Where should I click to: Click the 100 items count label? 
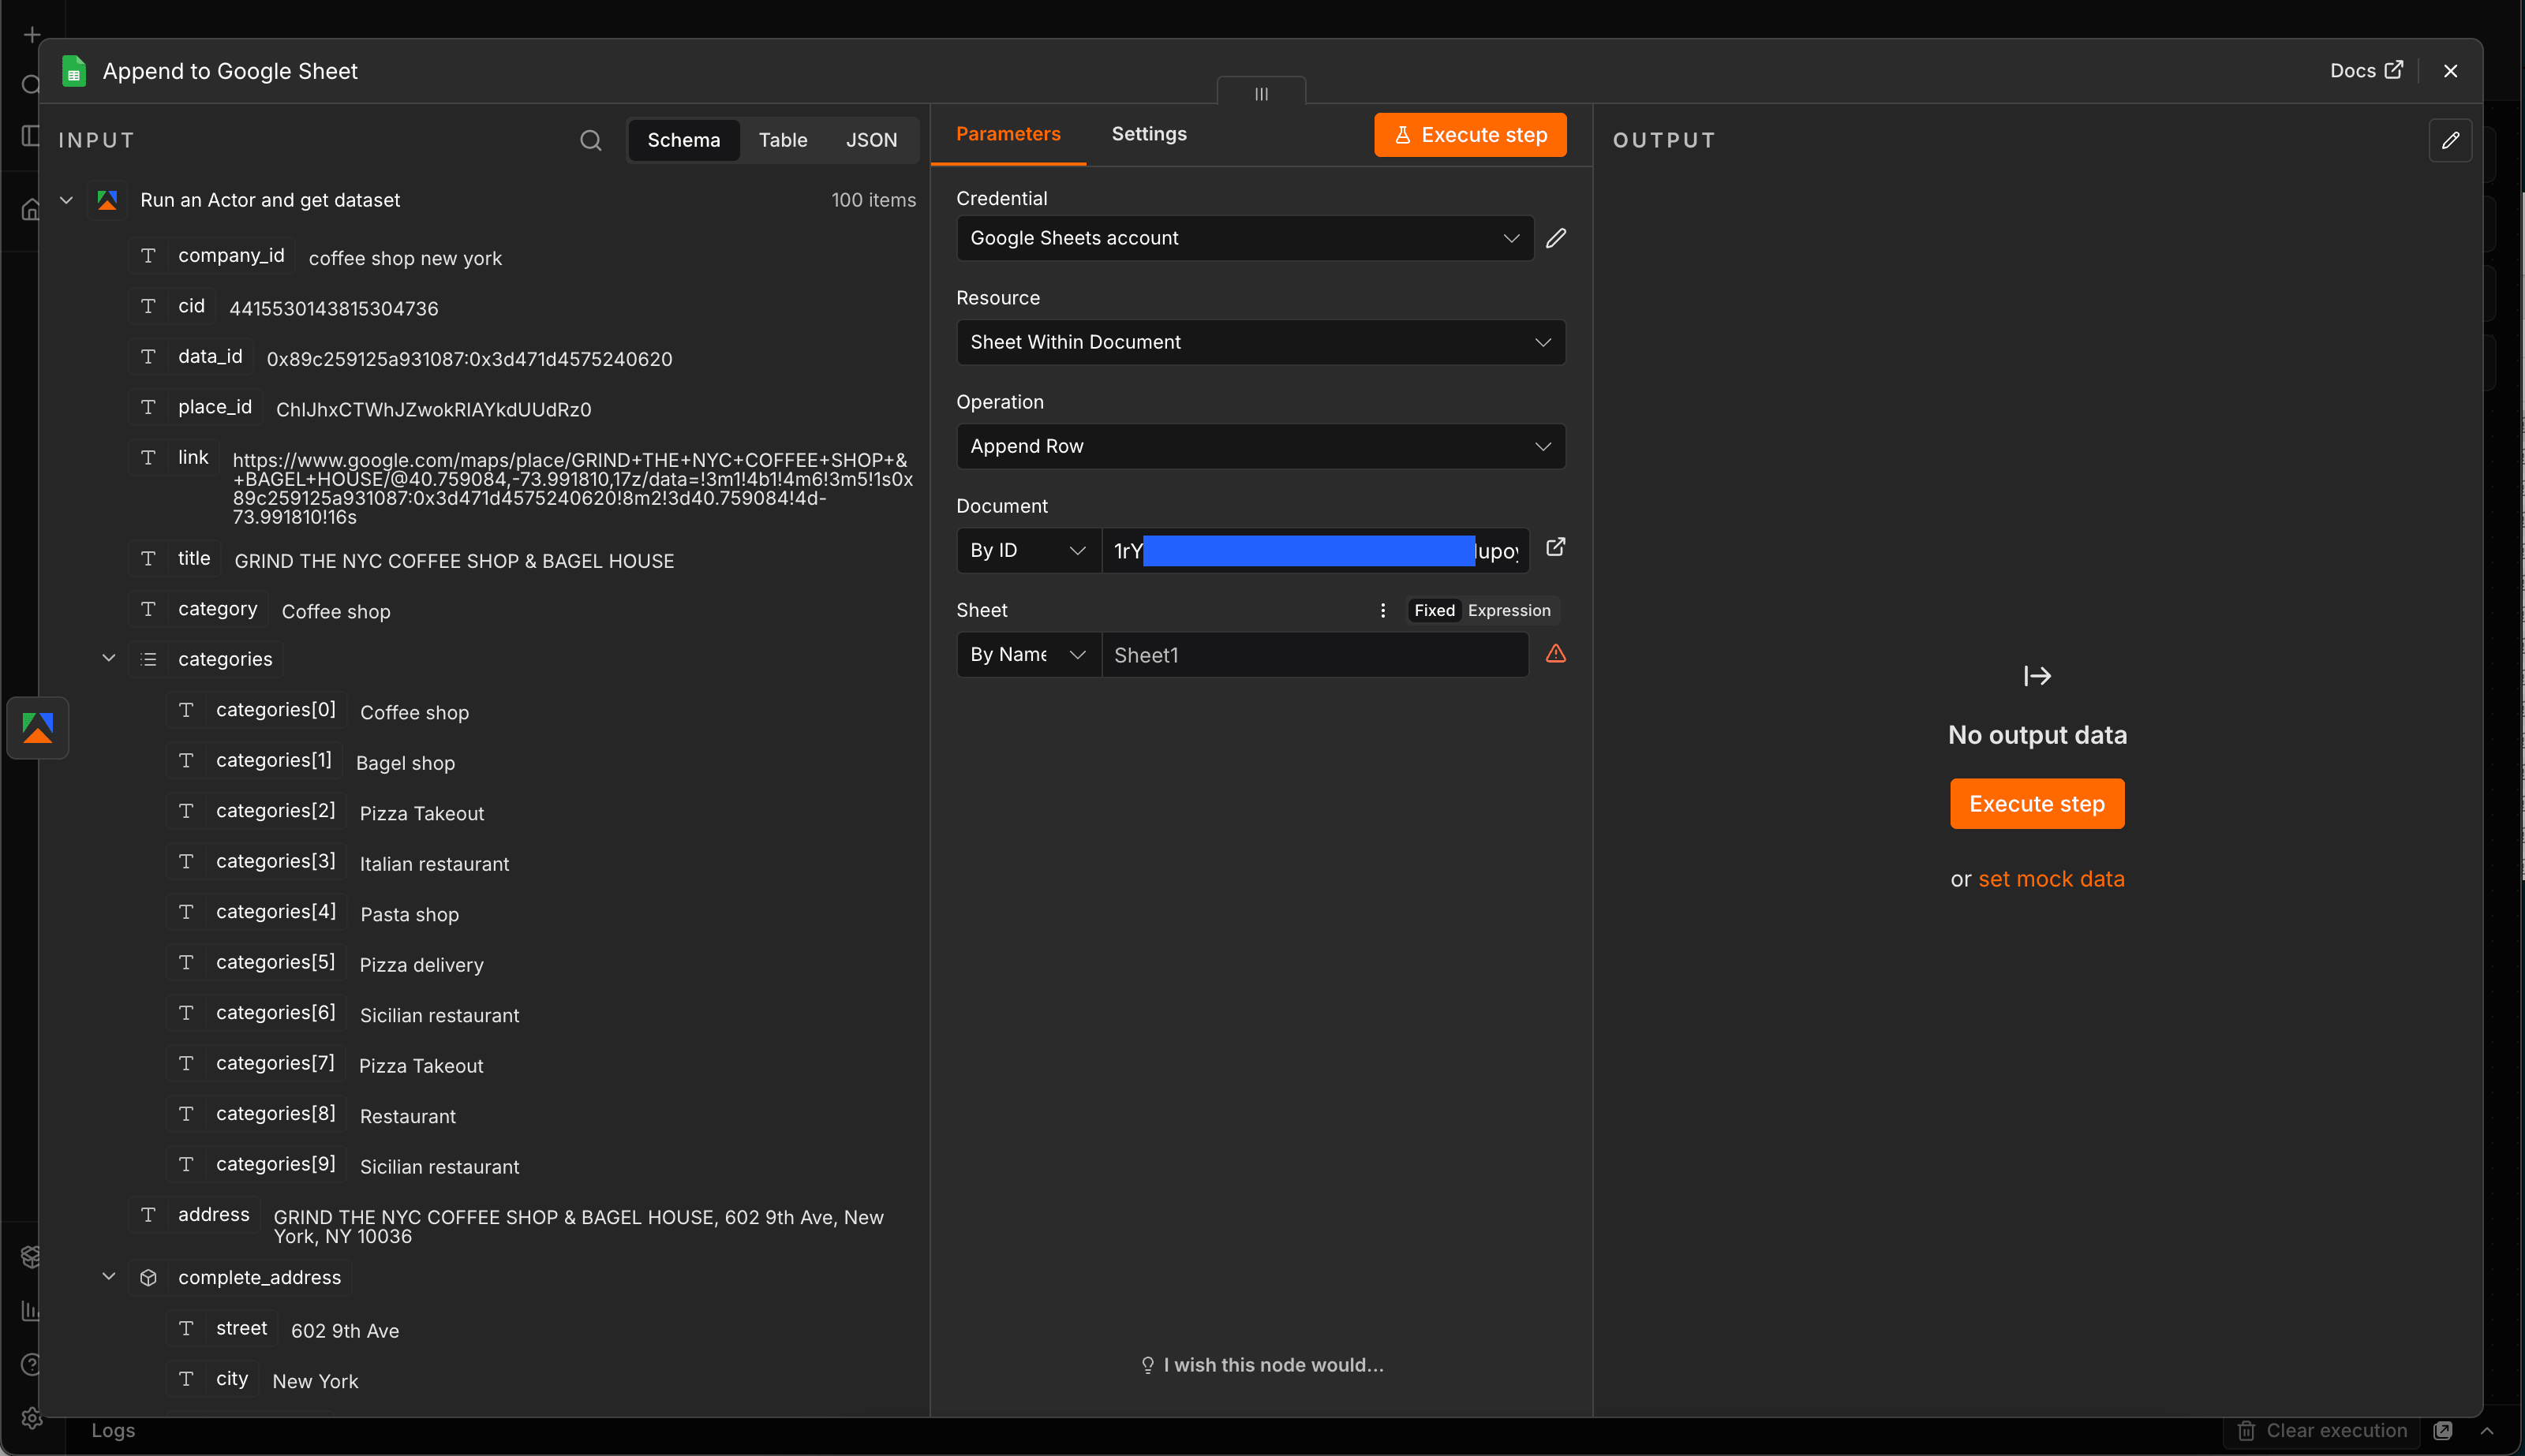(x=873, y=200)
